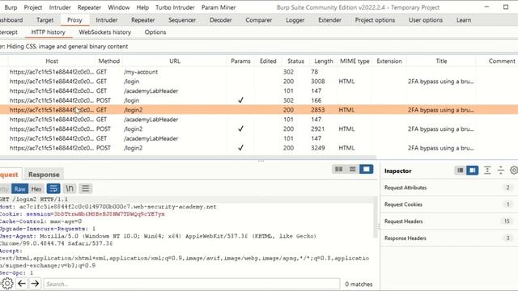
Task: Open message editor hamburger menu icon
Action: 85,188
